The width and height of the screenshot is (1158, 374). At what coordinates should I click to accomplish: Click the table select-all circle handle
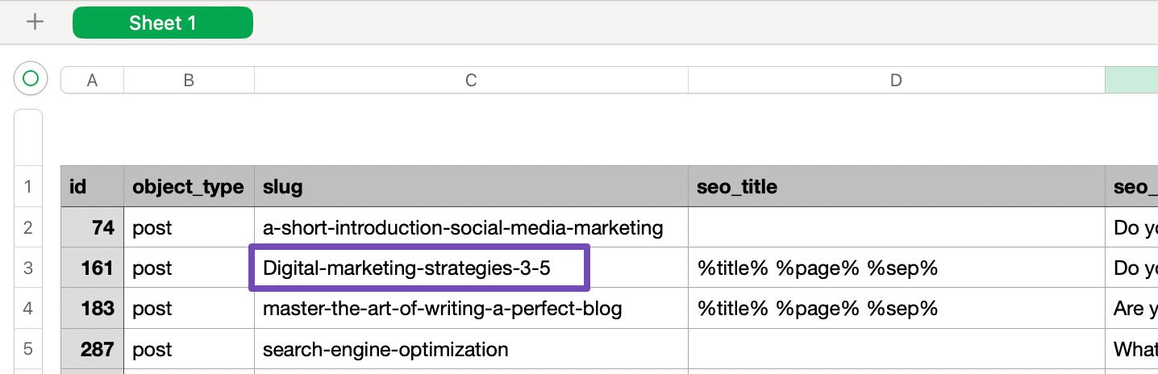click(x=31, y=79)
